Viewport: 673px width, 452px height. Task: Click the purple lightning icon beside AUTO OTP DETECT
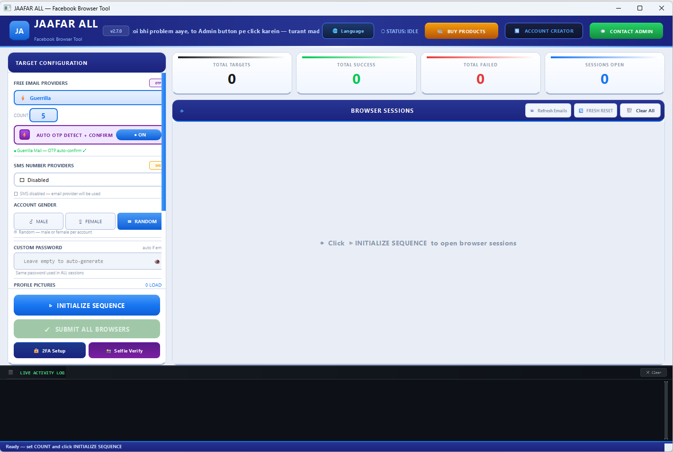coord(25,135)
